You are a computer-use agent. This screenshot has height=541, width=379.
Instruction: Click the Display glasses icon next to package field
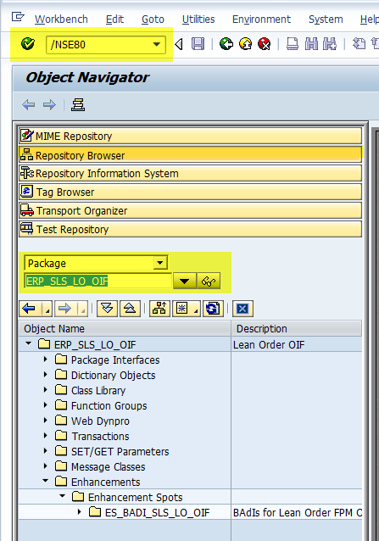pos(209,282)
